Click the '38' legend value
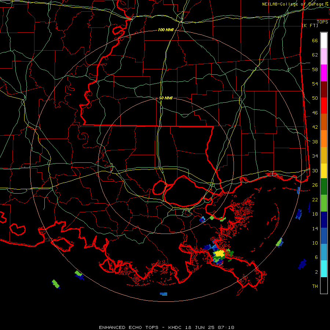Viewport: 330px width, 330px height. click(315, 142)
